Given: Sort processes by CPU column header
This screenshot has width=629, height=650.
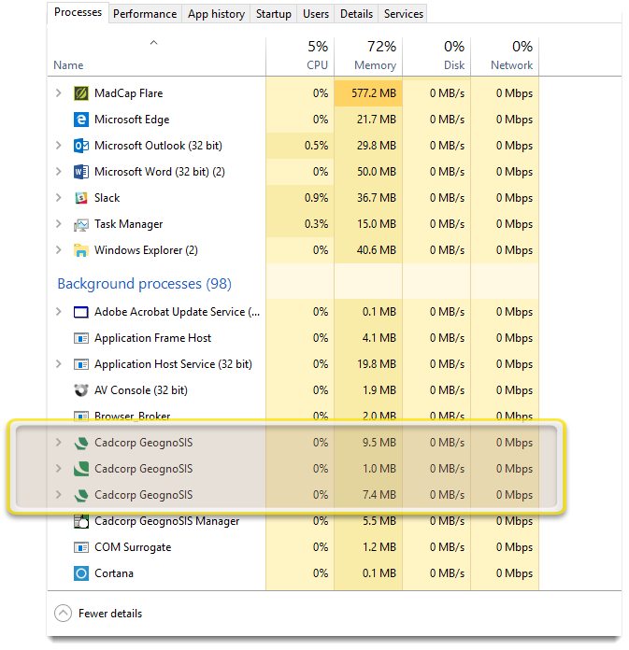Looking at the screenshot, I should (x=300, y=56).
